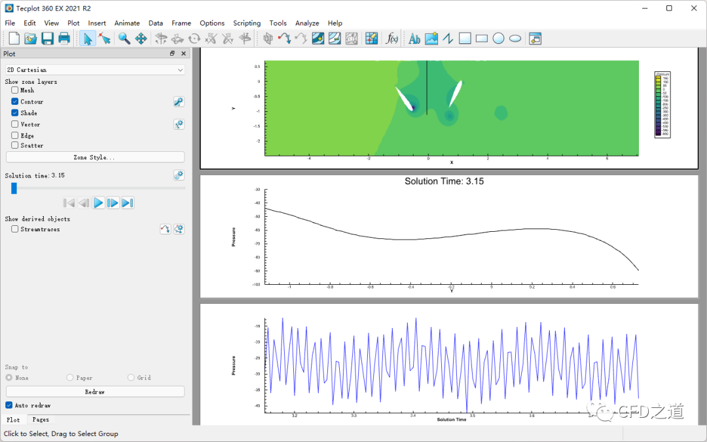Click the solution time slider handle

[14, 189]
